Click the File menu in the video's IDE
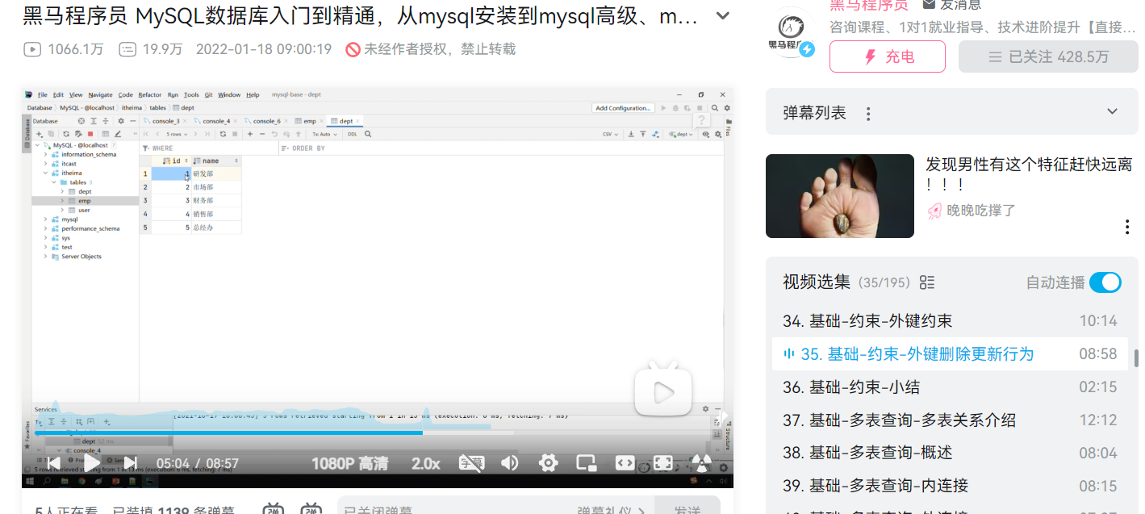This screenshot has width=1145, height=514. (43, 95)
